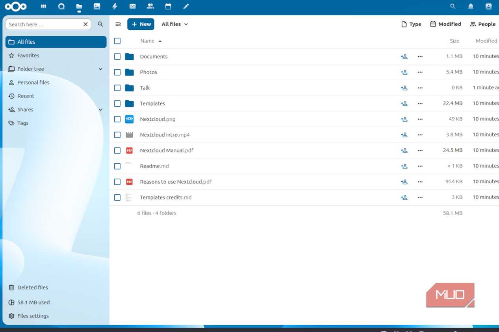Check the Nextcloud.png checkbox
This screenshot has height=332, width=499.
coord(117,119)
